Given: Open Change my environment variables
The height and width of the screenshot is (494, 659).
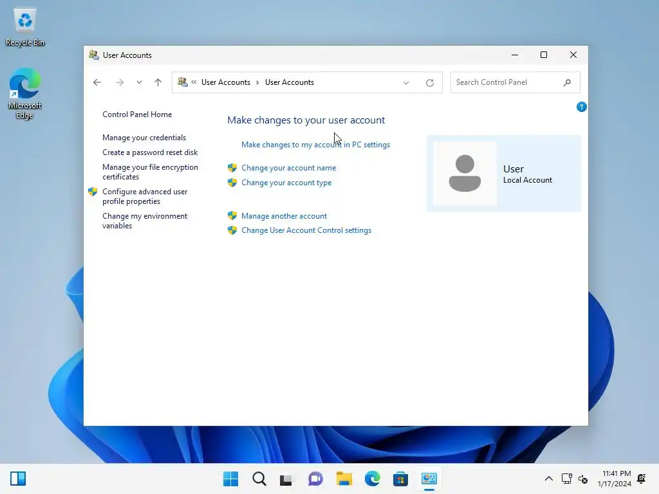Looking at the screenshot, I should pyautogui.click(x=145, y=221).
